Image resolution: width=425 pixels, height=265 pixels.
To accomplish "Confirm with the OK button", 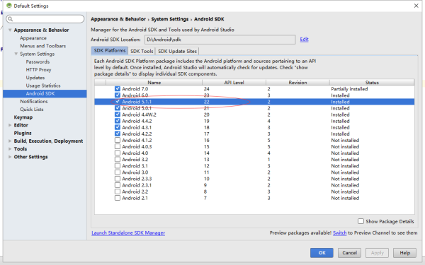I will point(322,253).
